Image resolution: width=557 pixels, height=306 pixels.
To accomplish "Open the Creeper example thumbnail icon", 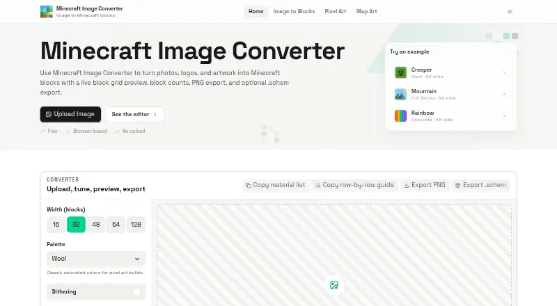I will coord(401,73).
